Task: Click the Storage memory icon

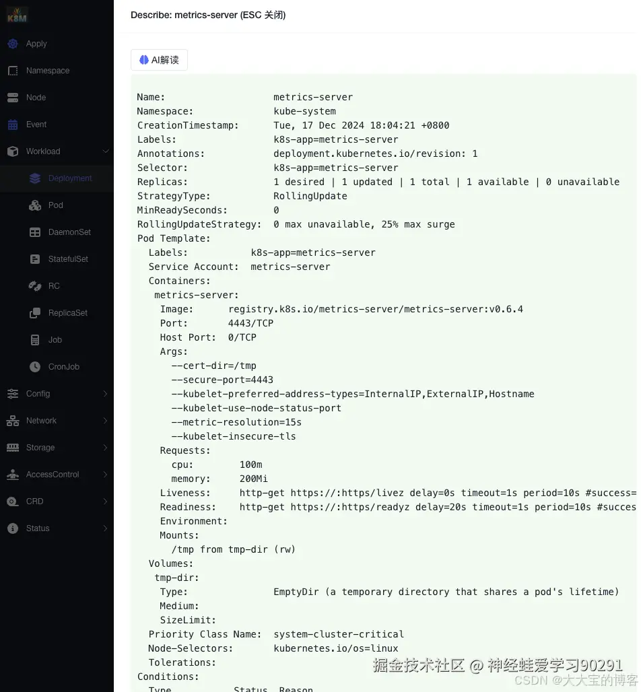Action: tap(13, 448)
